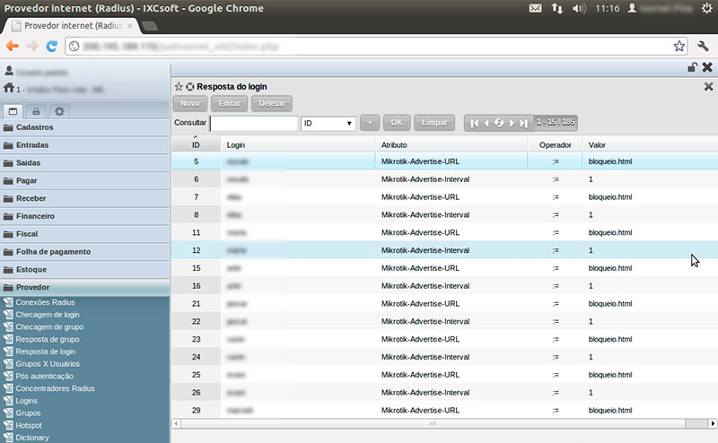Expand the Pagar menu folder
Viewport: 718px width, 443px height.
coord(84,181)
